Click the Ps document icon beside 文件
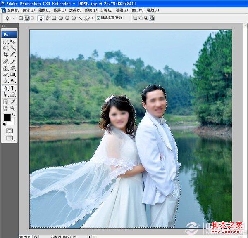 (4, 10)
